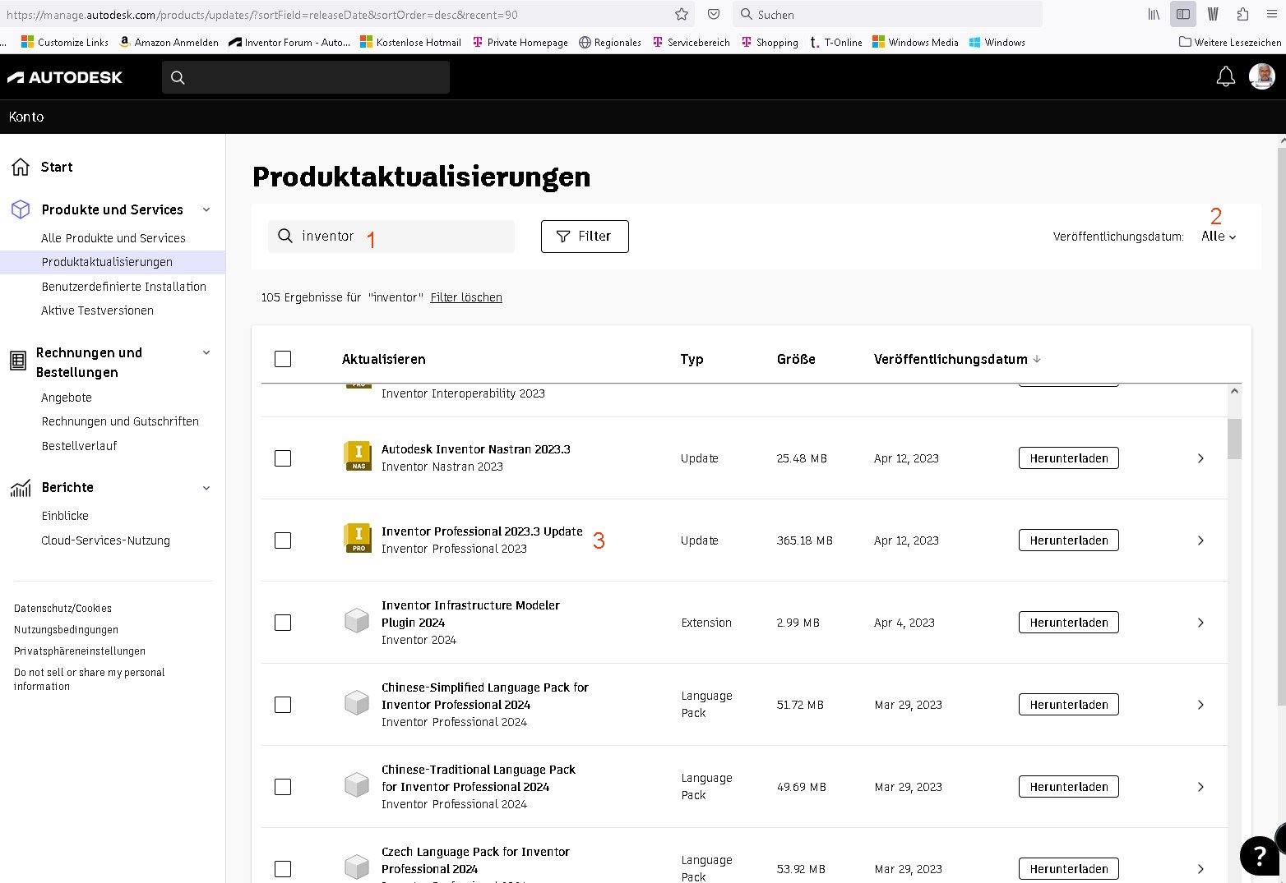1286x883 pixels.
Task: Tick the checkbox for Czech Language Pack
Action: coord(283,869)
